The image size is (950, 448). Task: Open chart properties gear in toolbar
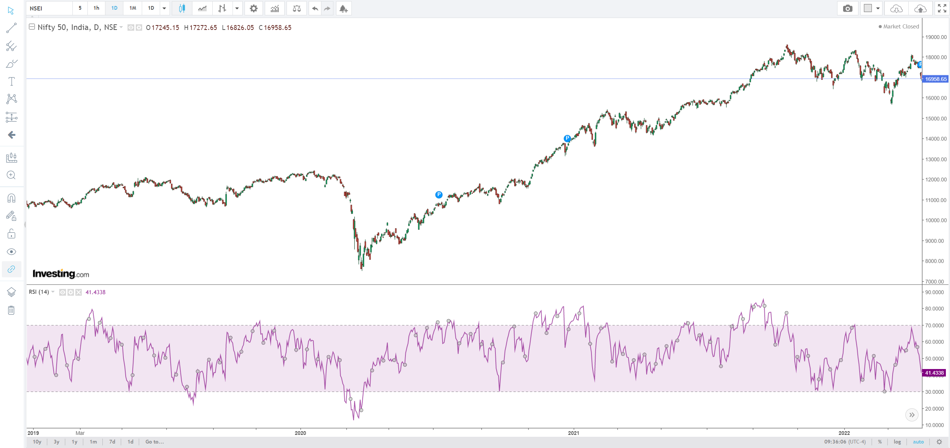(x=254, y=8)
